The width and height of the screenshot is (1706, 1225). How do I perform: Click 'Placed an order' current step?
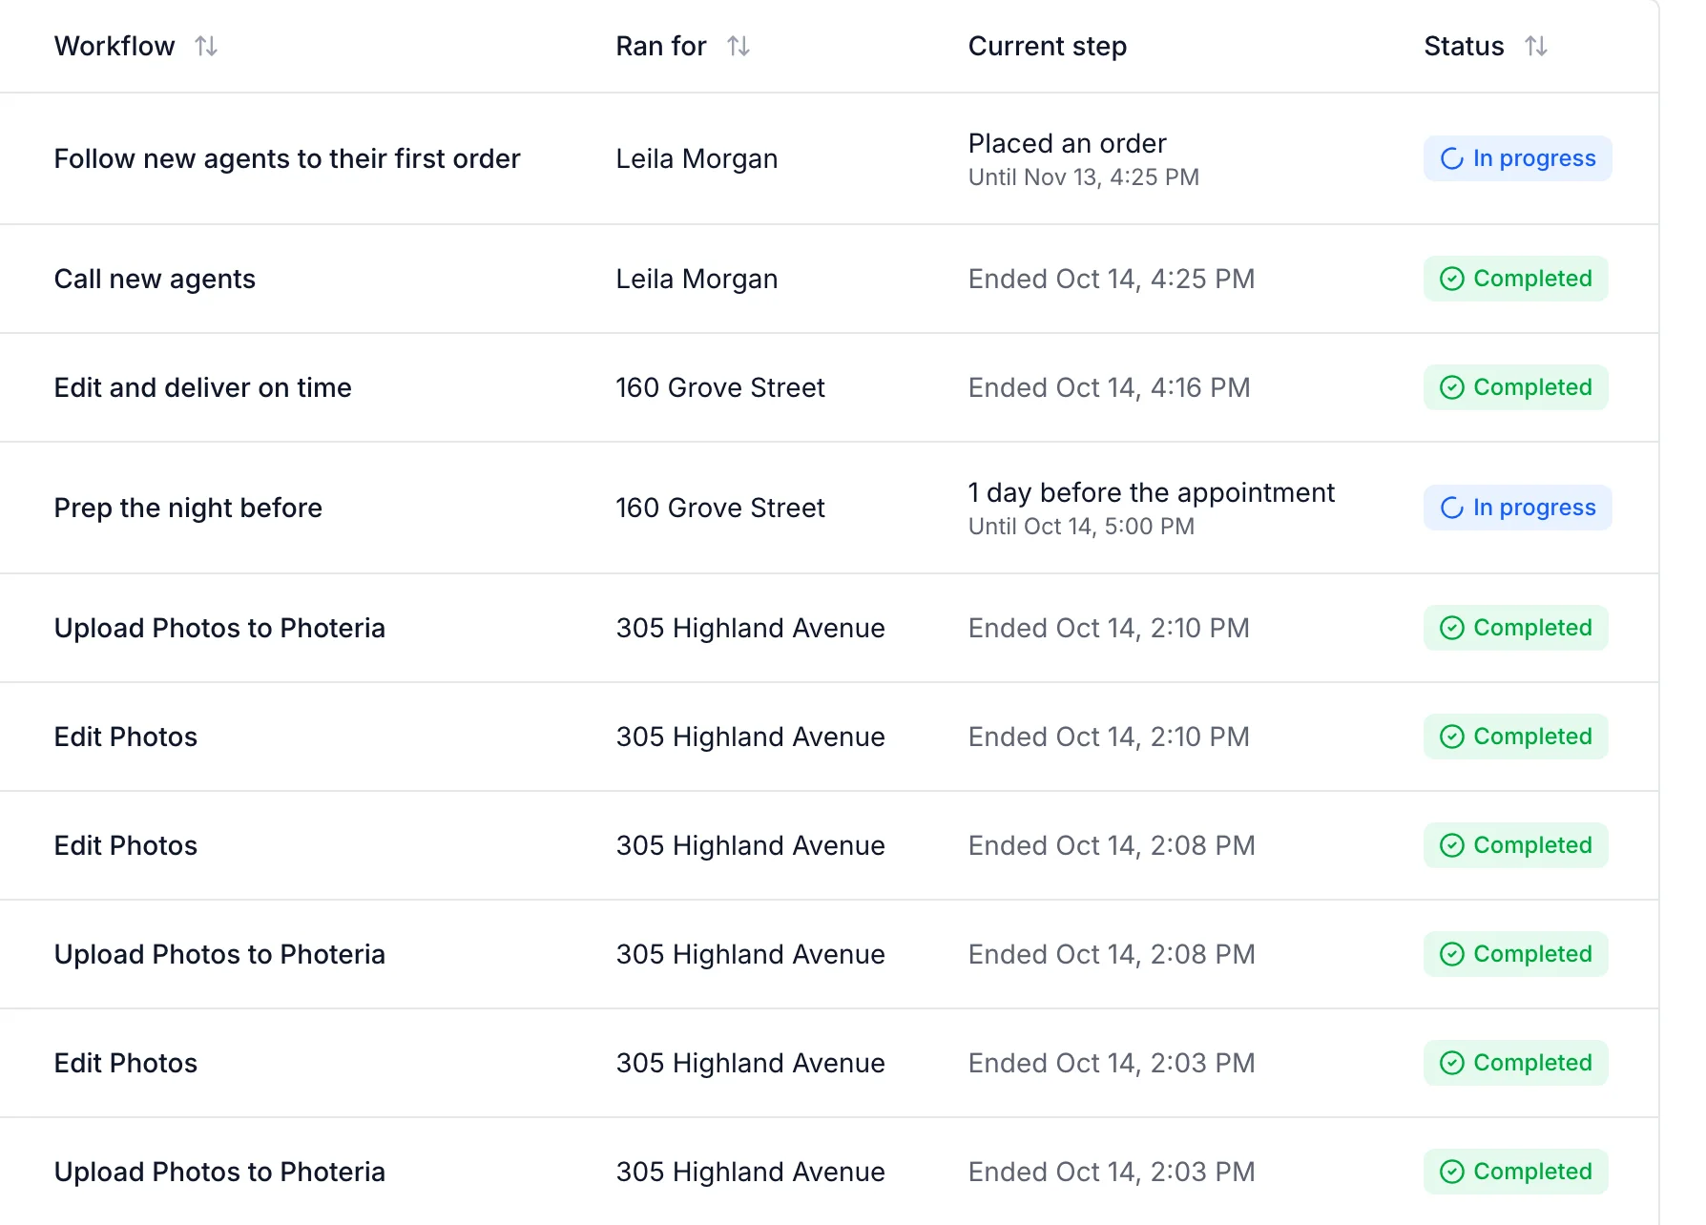click(1067, 143)
